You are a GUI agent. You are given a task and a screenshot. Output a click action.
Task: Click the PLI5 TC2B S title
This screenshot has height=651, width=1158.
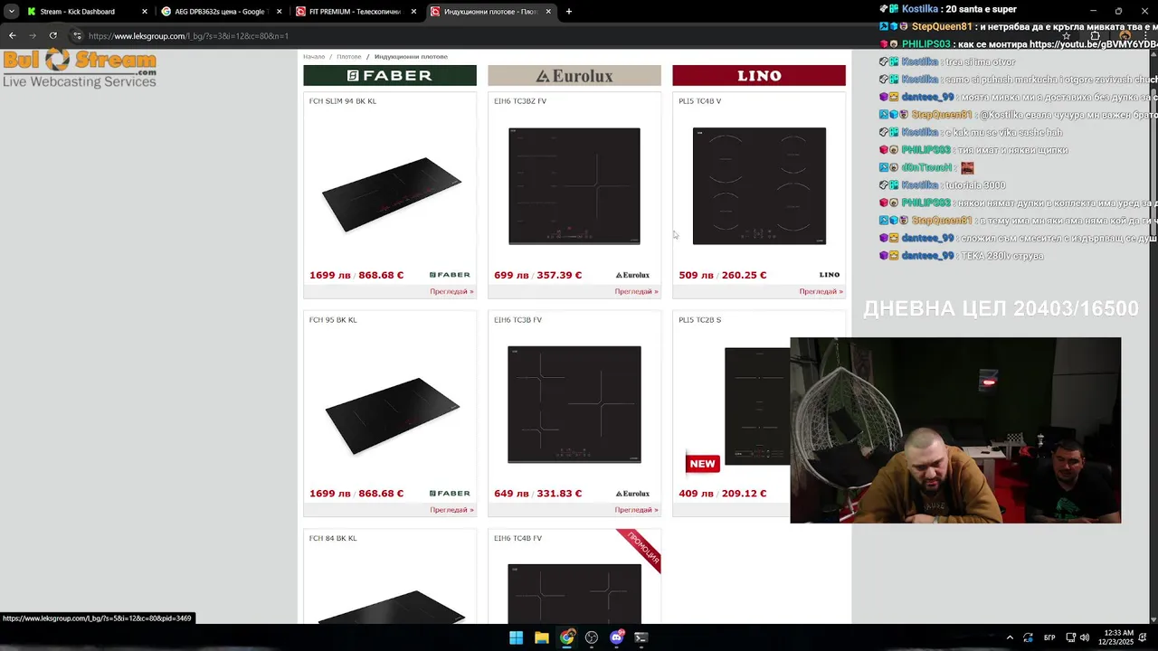pyautogui.click(x=700, y=320)
